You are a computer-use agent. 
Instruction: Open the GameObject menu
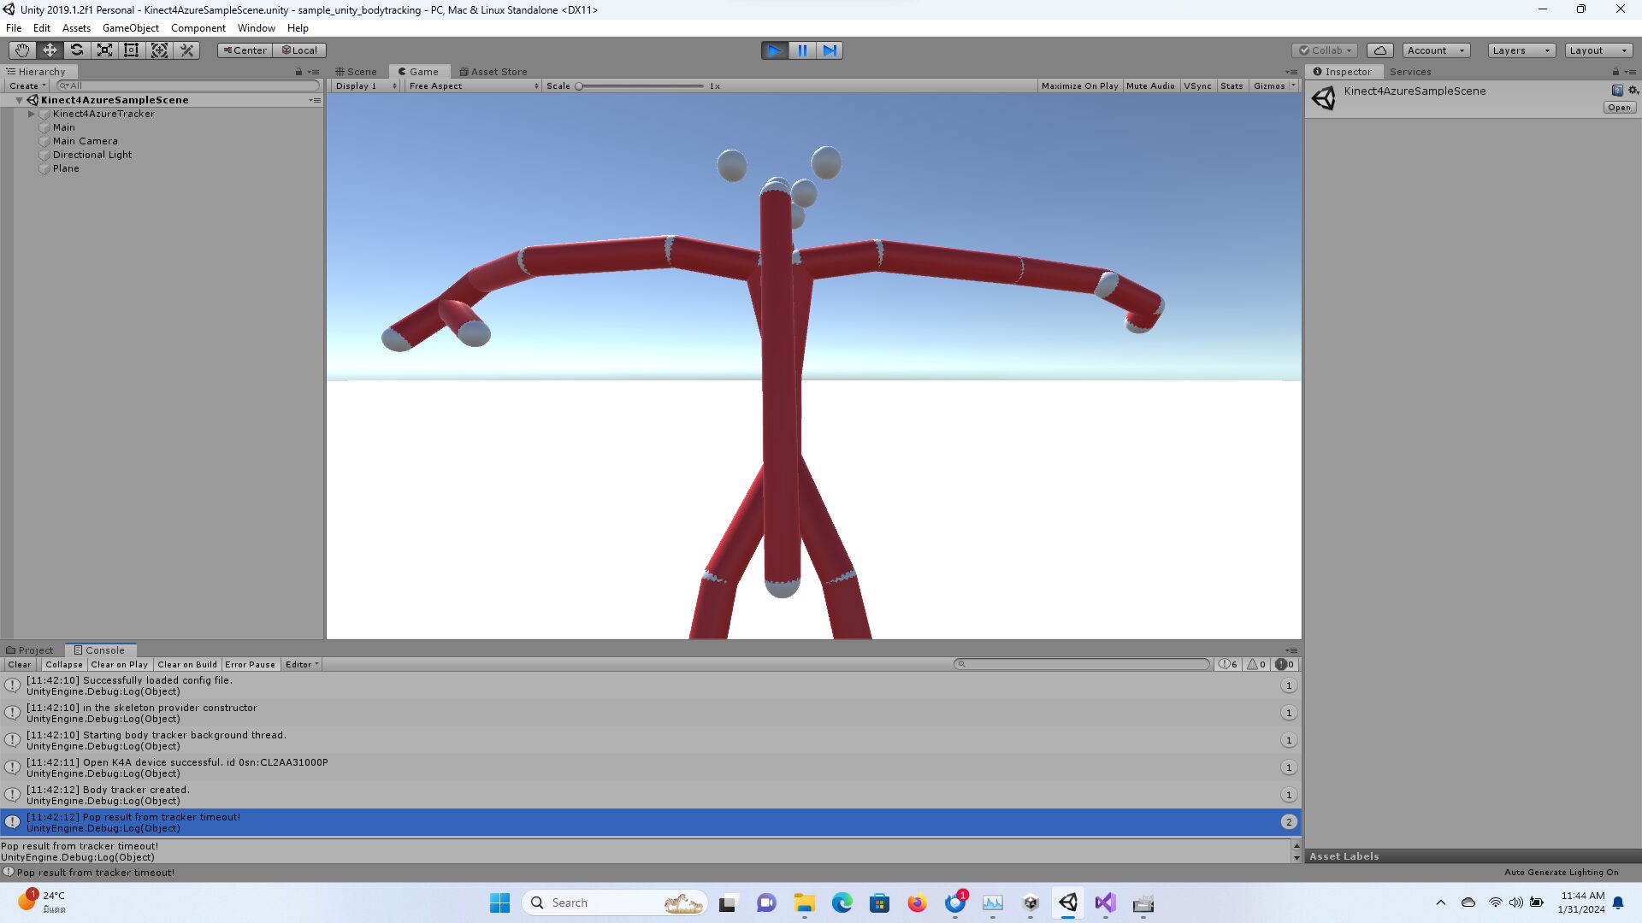131,28
